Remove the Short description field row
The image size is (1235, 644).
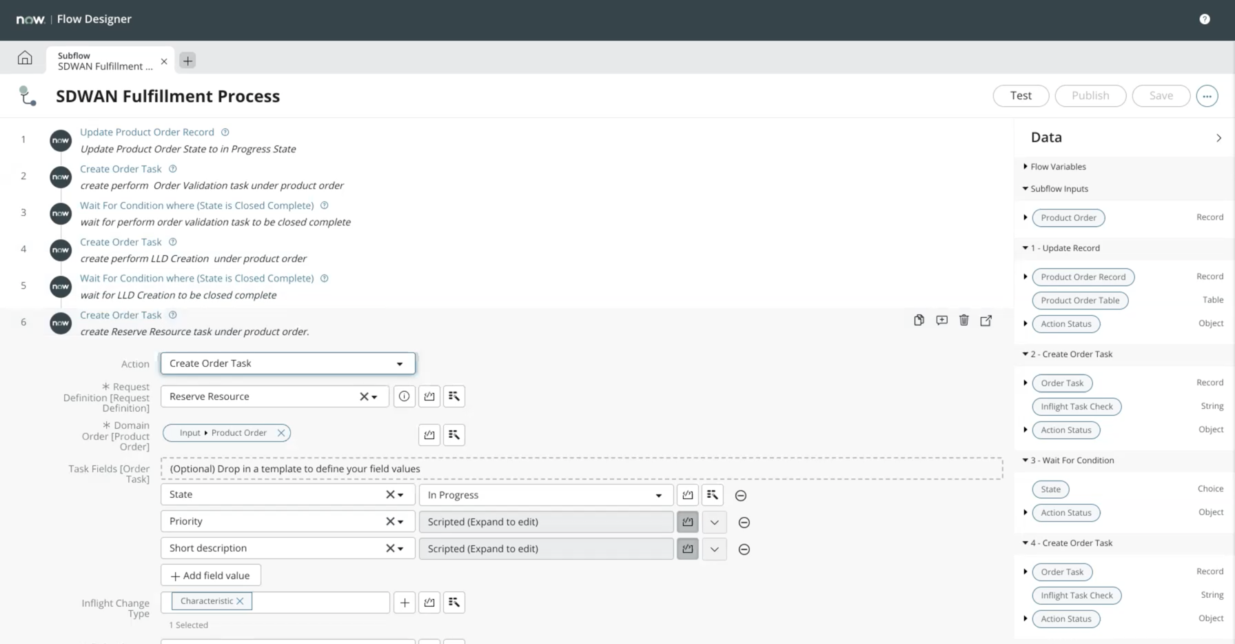tap(744, 550)
